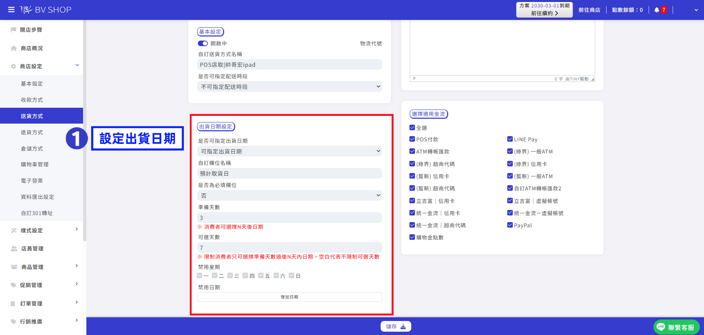
Task: Click the download icon on 儲存 button
Action: point(403,327)
